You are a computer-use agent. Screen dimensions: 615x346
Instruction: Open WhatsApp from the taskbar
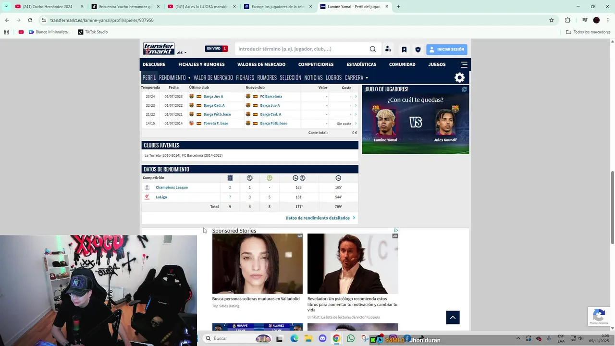point(351,339)
